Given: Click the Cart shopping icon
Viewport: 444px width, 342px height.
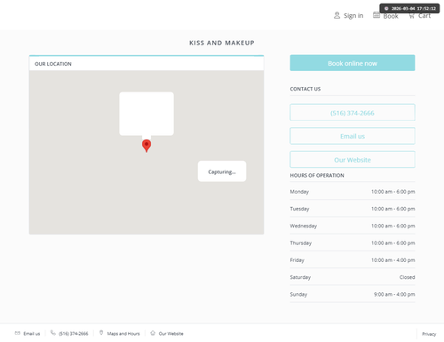Looking at the screenshot, I should coord(411,16).
